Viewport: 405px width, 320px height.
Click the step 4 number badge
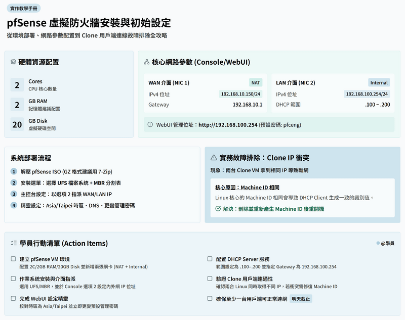(x=14, y=205)
